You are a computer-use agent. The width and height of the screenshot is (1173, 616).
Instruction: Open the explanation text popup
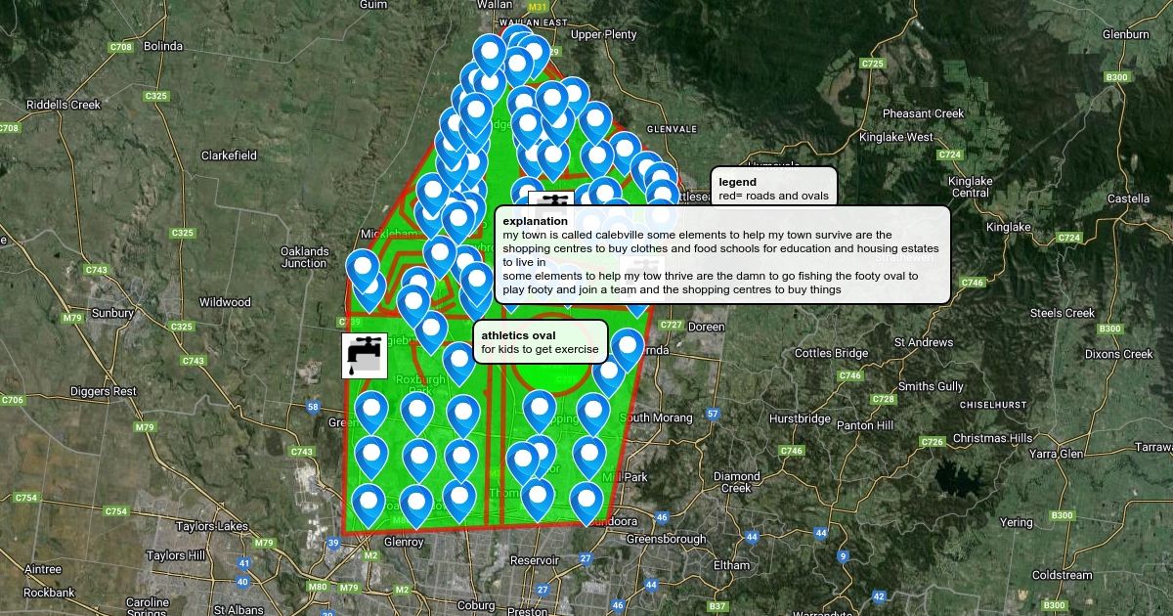[721, 255]
